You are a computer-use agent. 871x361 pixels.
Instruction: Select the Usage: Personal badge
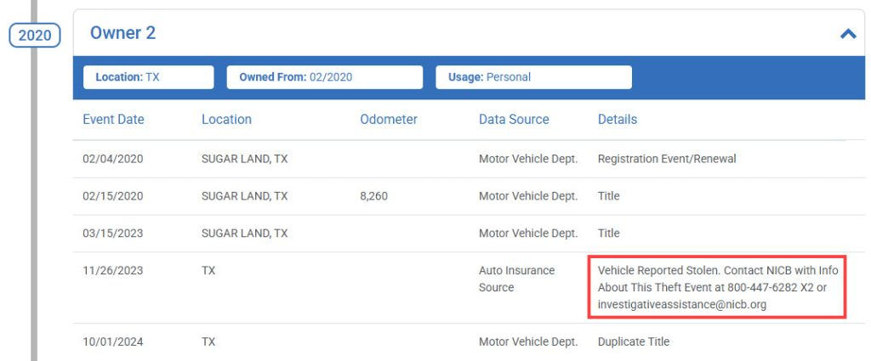pos(533,77)
